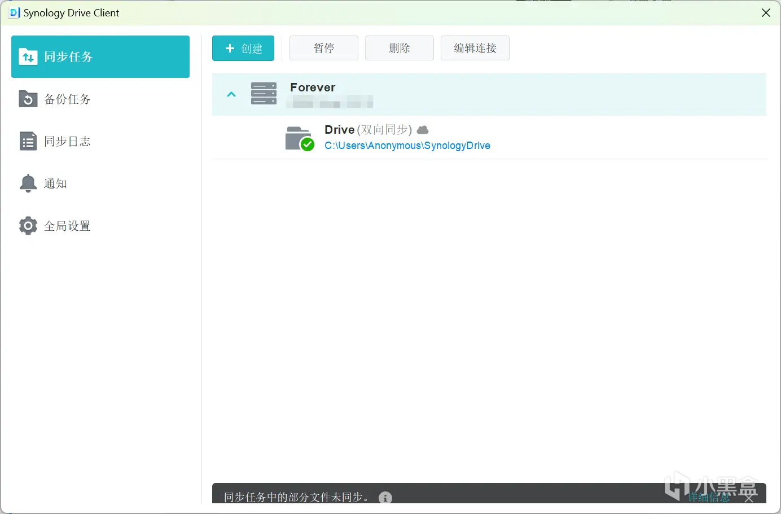Click the Forever server icon
This screenshot has height=514, width=781.
pyautogui.click(x=264, y=94)
